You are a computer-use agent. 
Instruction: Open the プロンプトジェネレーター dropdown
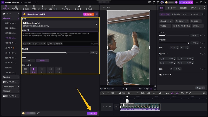pyautogui.click(x=34, y=44)
